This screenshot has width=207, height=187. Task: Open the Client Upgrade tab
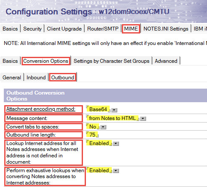click(64, 29)
